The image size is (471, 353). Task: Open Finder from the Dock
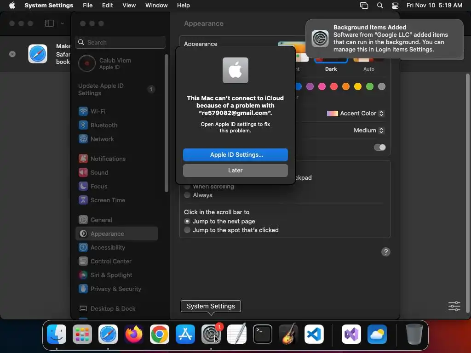point(57,334)
